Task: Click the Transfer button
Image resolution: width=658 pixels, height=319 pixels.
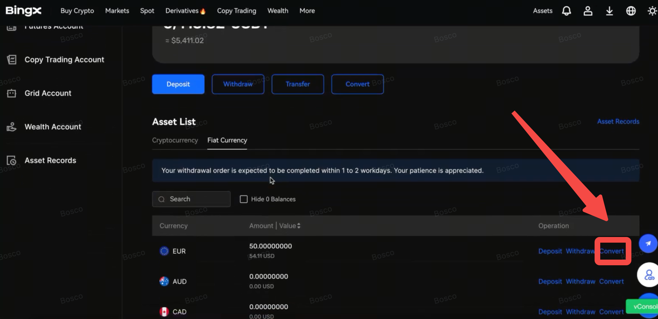Action: coord(298,84)
